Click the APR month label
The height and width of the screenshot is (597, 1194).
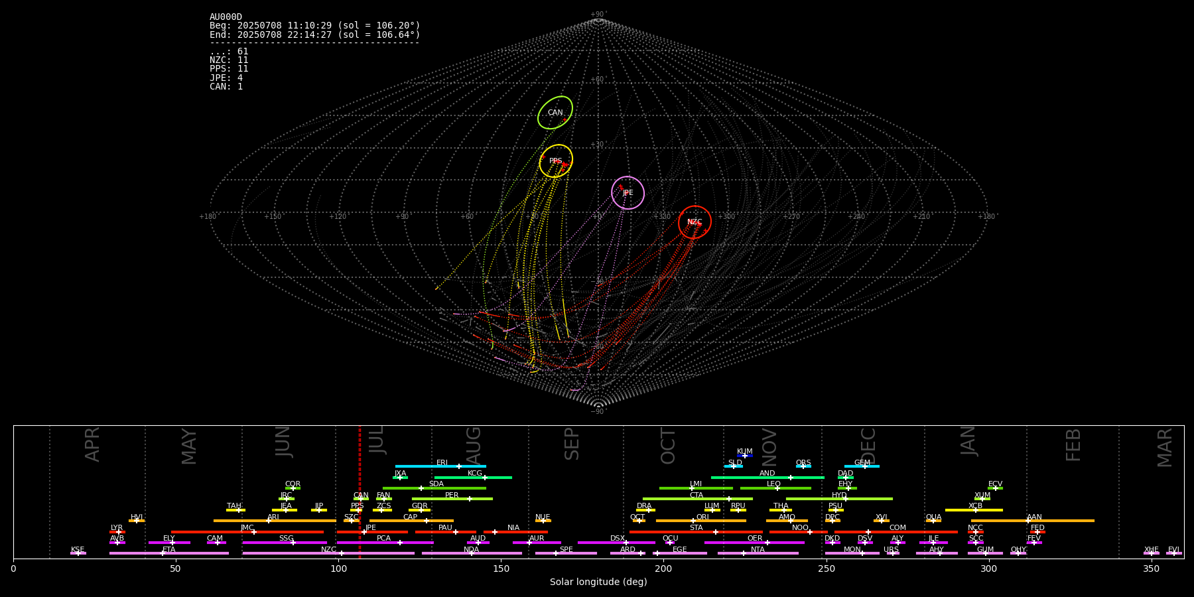click(x=92, y=444)
